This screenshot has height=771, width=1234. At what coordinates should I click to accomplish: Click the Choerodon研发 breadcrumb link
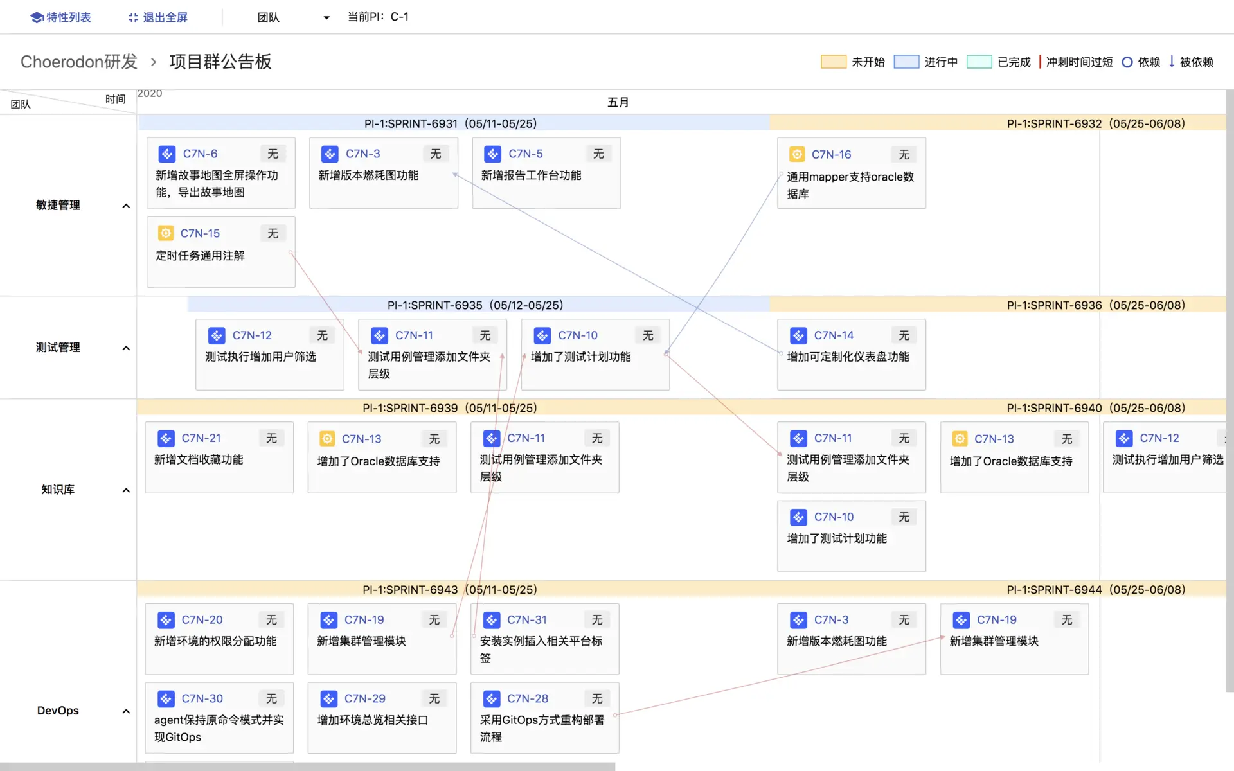tap(79, 62)
